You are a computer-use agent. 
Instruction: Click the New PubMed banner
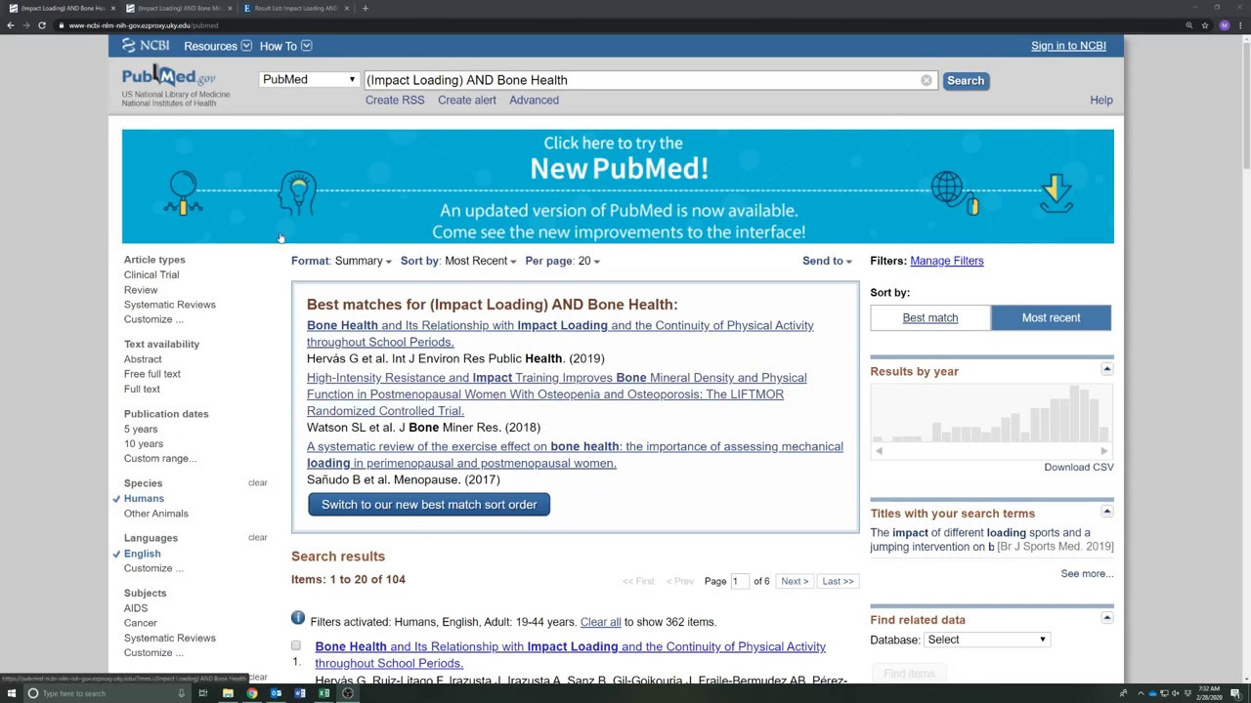click(x=618, y=186)
